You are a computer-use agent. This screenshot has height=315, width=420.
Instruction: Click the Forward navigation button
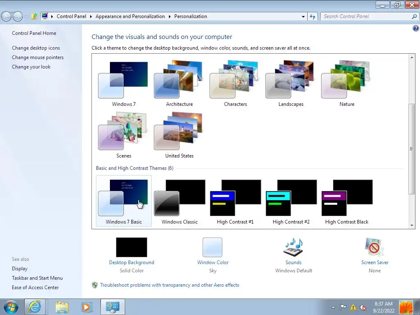point(18,16)
